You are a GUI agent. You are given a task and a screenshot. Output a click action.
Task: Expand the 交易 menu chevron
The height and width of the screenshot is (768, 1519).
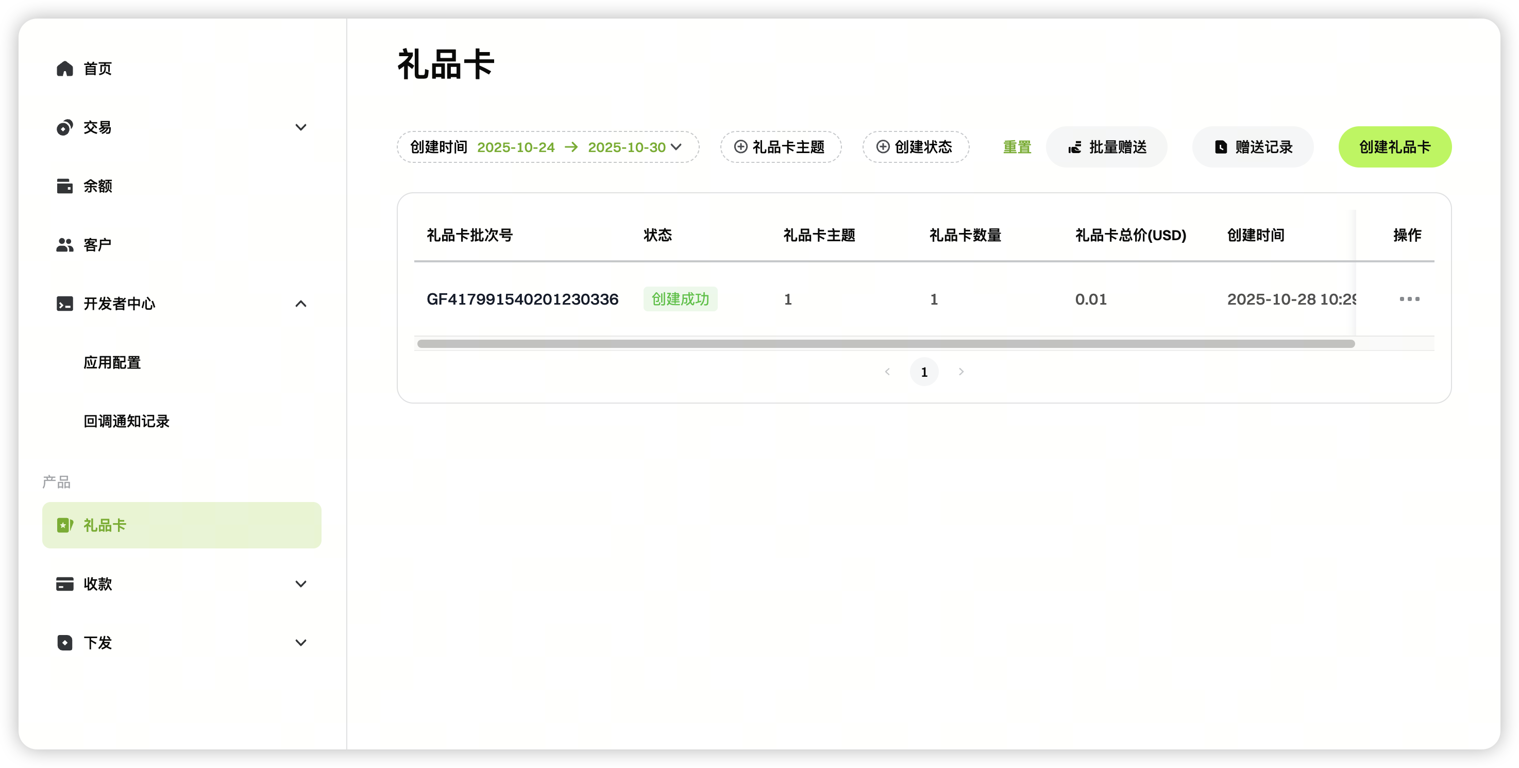click(301, 127)
